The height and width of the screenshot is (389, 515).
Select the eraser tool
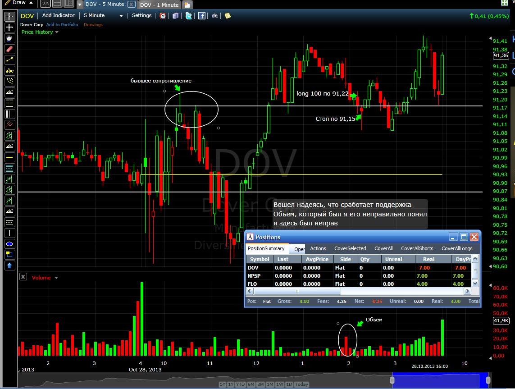tap(9, 49)
